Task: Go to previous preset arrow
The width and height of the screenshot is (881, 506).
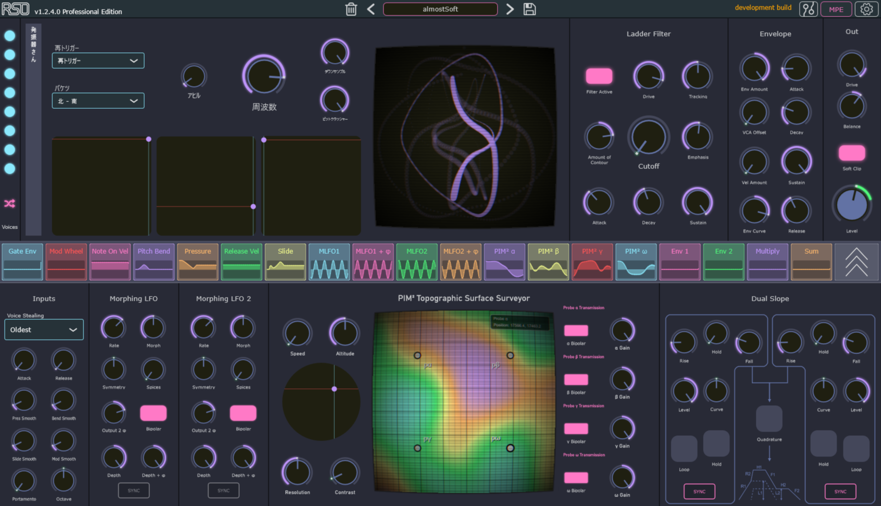Action: click(371, 9)
